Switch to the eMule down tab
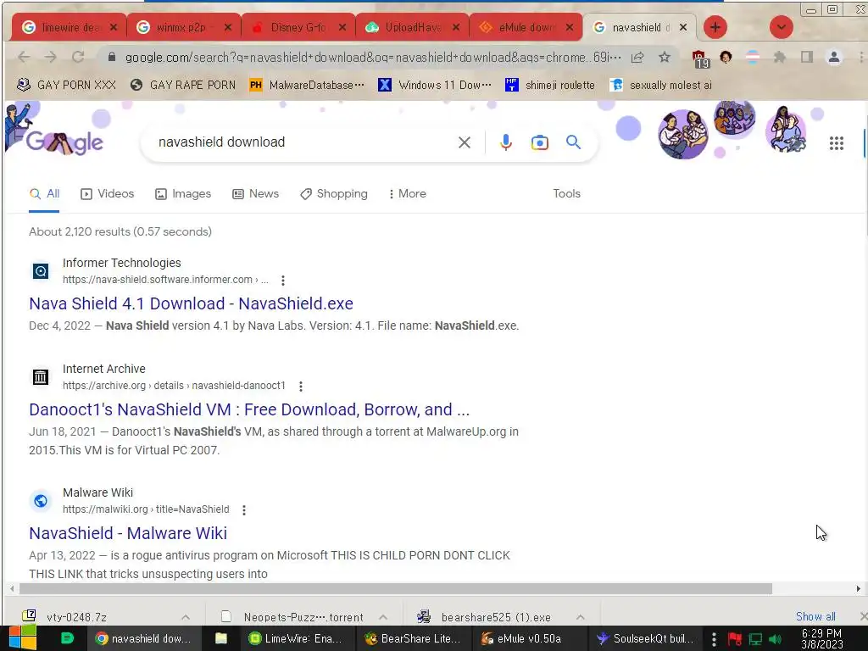Screen dimensions: 868x651 coord(526,27)
